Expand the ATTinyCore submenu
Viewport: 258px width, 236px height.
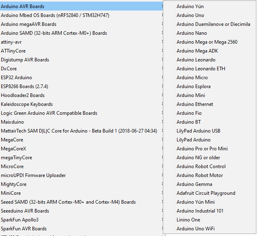[x=82, y=51]
